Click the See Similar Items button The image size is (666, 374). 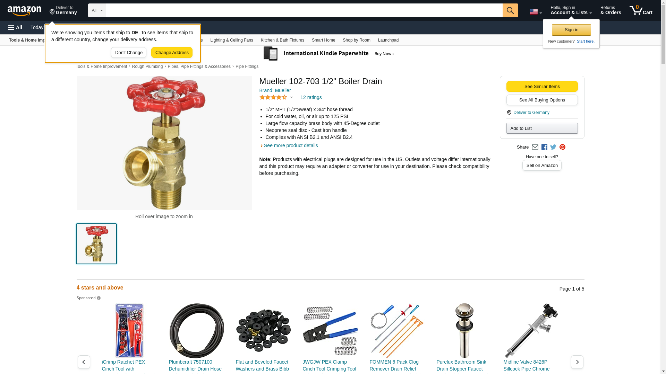(x=542, y=87)
